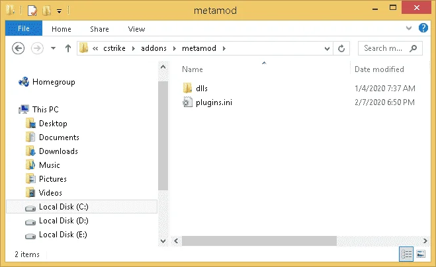Sort by the Name column header
This screenshot has width=436, height=267.
coord(193,69)
